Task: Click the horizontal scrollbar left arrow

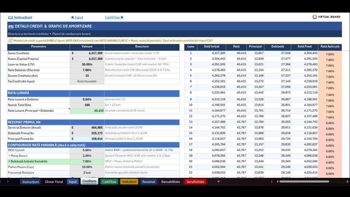Action: [x=277, y=181]
